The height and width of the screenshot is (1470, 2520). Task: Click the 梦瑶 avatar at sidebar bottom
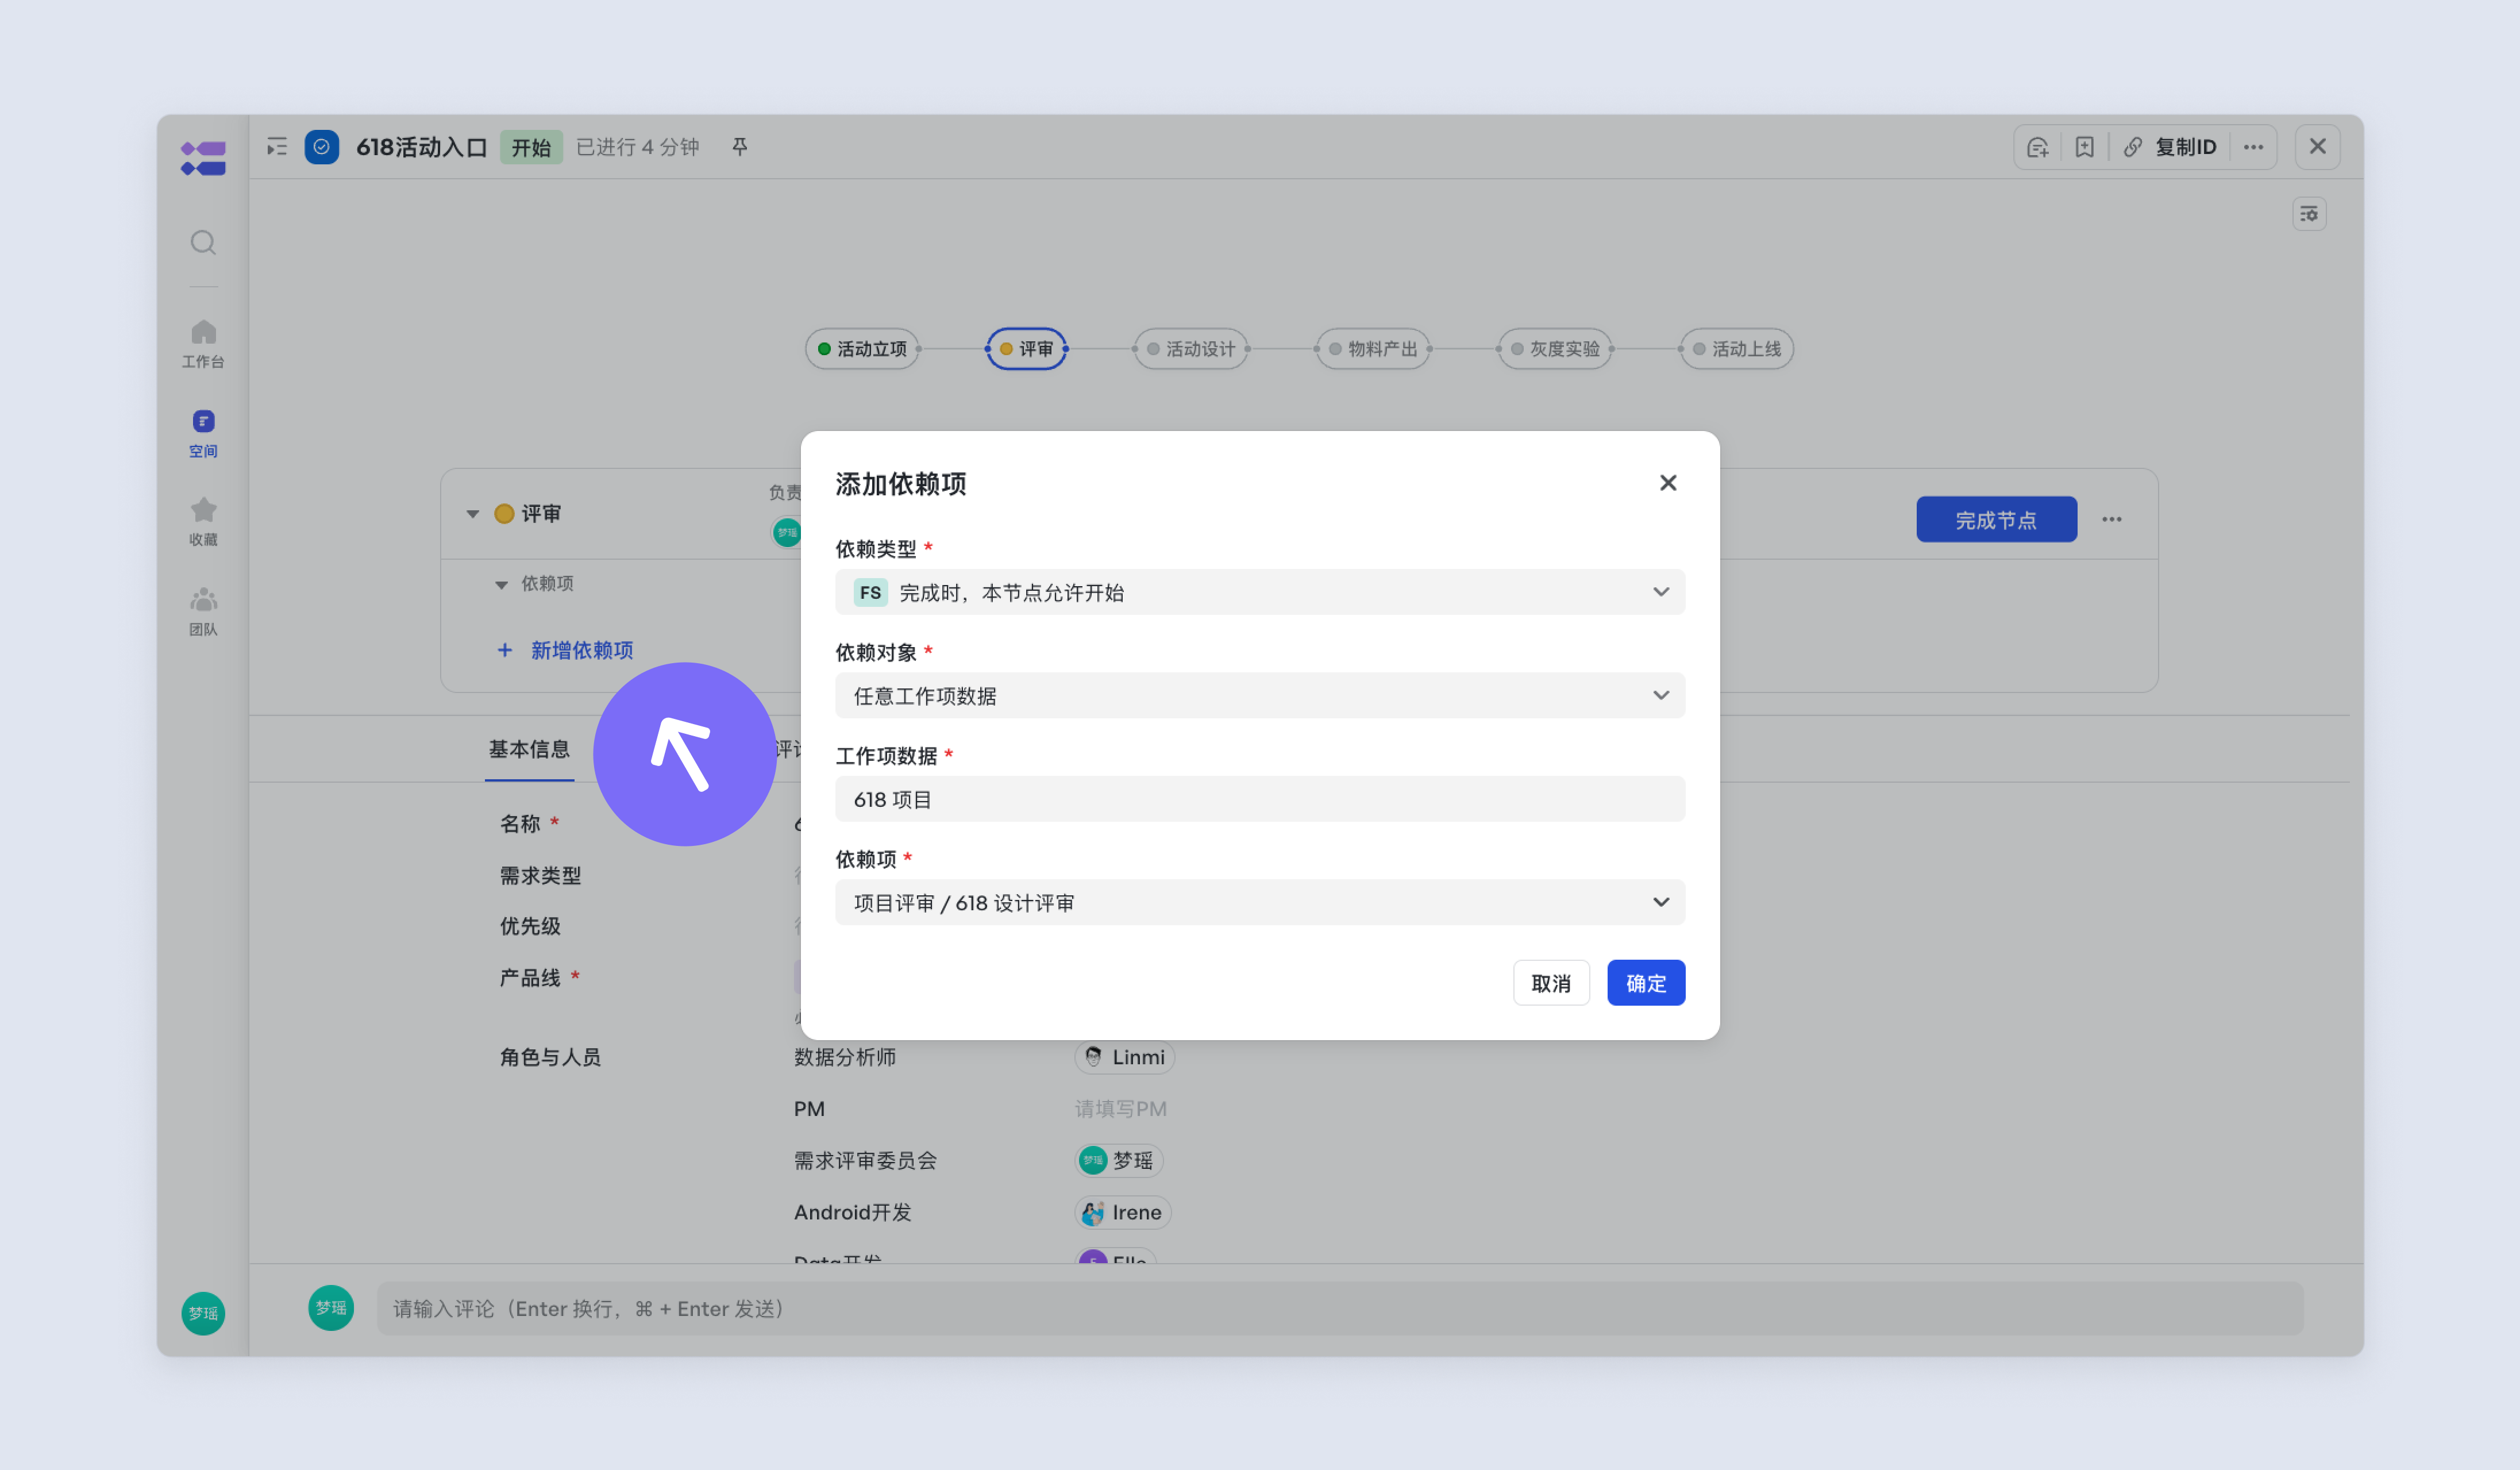click(203, 1313)
